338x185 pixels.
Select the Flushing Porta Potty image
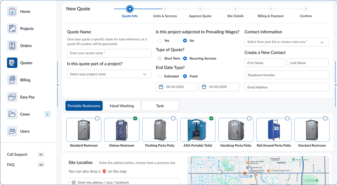(x=160, y=130)
